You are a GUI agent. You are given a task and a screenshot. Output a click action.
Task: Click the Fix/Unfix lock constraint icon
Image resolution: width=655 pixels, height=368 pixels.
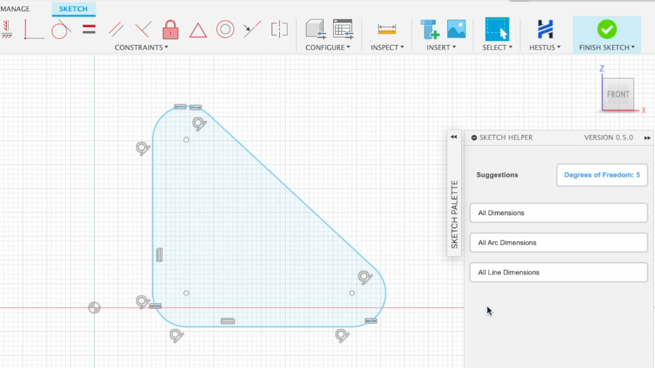tap(170, 29)
